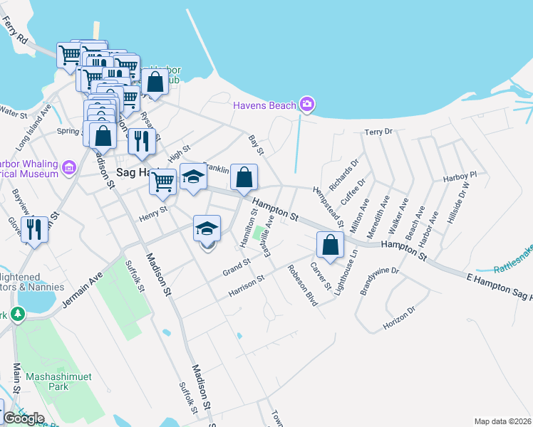Select the Water St street label

coord(14,112)
